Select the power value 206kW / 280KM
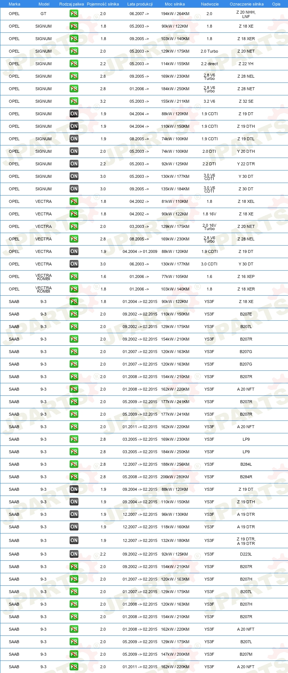Image resolution: width=288 pixels, height=673 pixels. [x=175, y=477]
